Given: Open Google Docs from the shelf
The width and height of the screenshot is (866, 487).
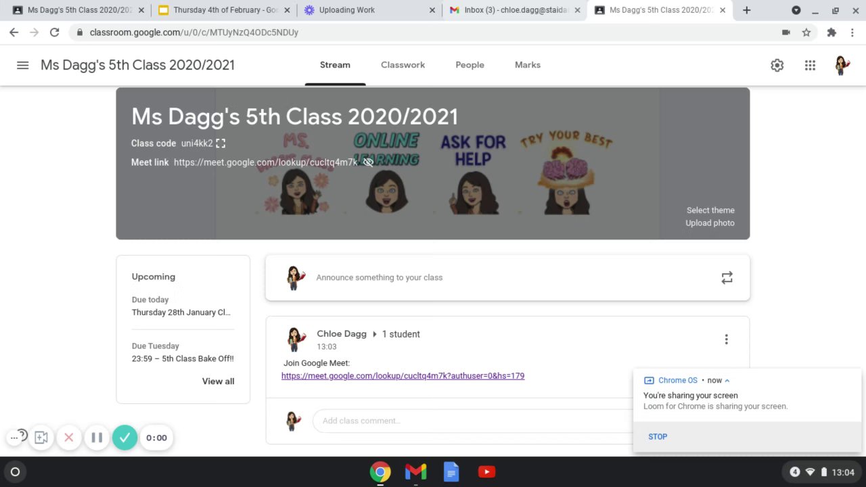Looking at the screenshot, I should pyautogui.click(x=451, y=472).
